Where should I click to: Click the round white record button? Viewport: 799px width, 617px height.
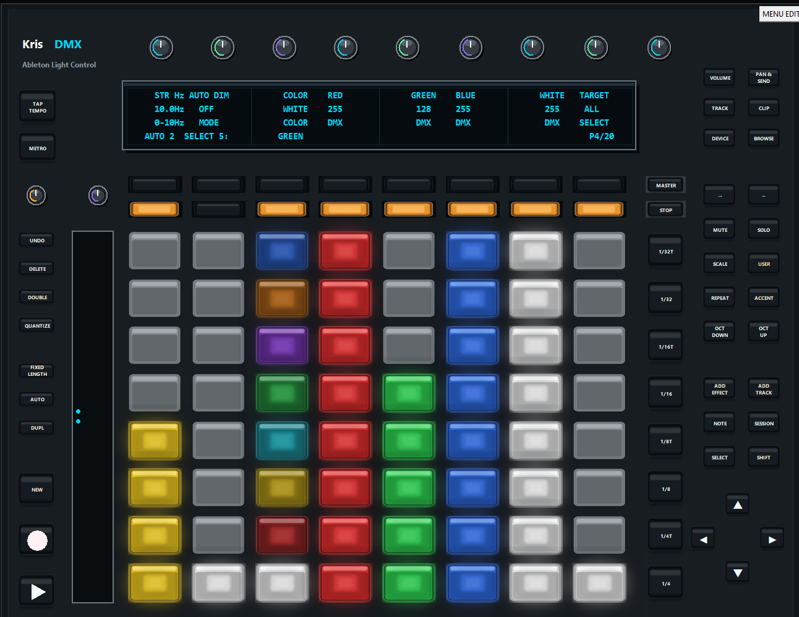(x=37, y=540)
